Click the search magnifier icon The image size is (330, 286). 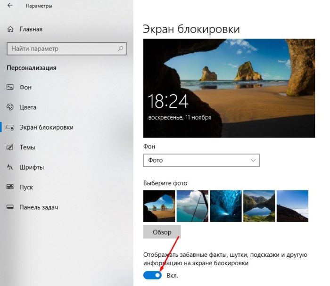(120, 49)
